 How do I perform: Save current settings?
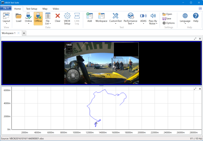point(167,18)
